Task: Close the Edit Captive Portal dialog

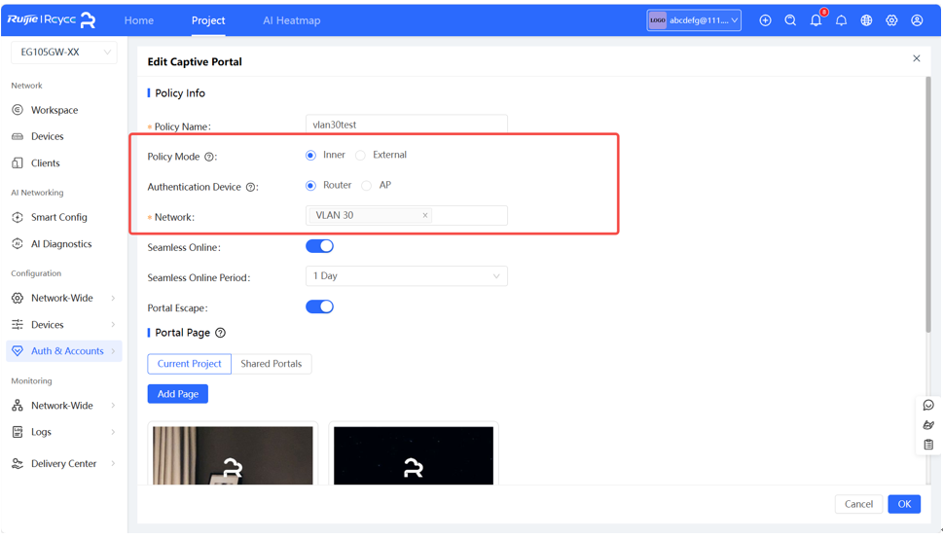Action: pos(917,58)
